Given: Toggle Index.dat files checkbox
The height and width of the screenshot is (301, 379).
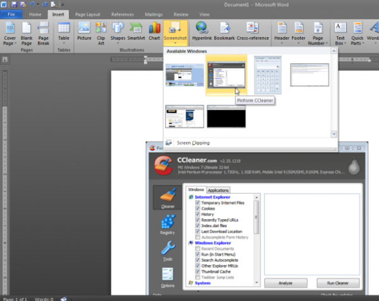Looking at the screenshot, I should [x=198, y=226].
